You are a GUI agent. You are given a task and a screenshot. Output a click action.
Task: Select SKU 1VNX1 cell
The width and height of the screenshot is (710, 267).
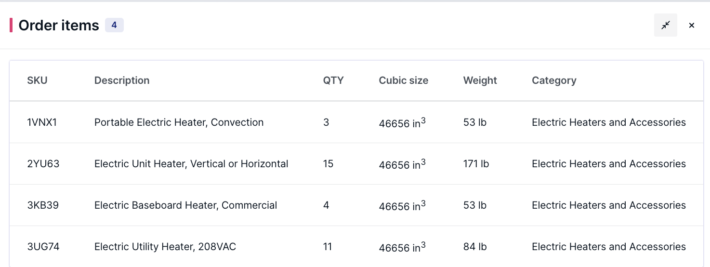pos(42,122)
